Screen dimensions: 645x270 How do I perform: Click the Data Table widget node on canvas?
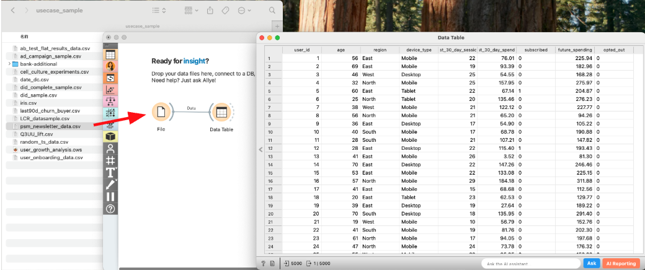pos(221,112)
